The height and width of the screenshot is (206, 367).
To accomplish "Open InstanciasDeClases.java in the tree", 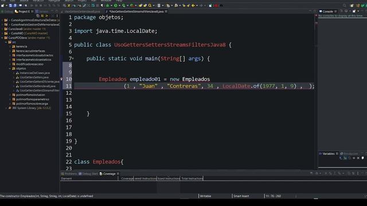I will (34, 73).
